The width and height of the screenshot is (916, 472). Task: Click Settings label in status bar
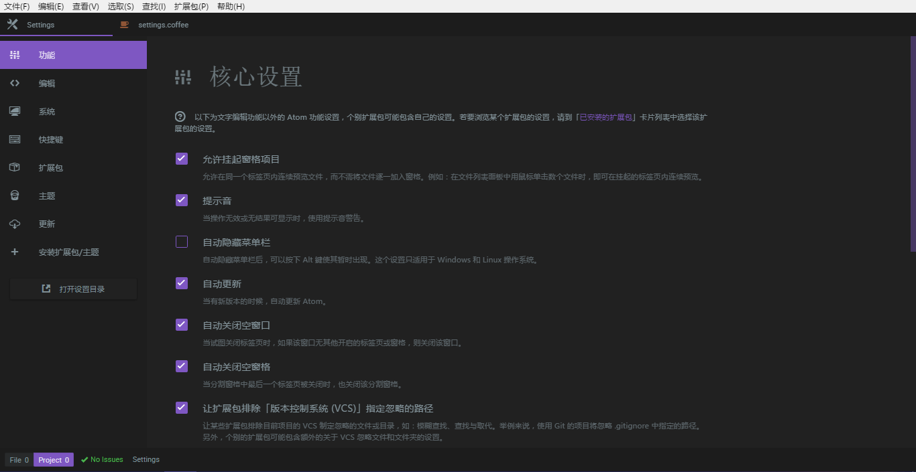click(146, 460)
